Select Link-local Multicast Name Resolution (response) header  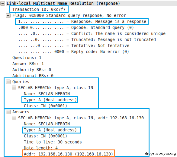[x=63, y=3]
